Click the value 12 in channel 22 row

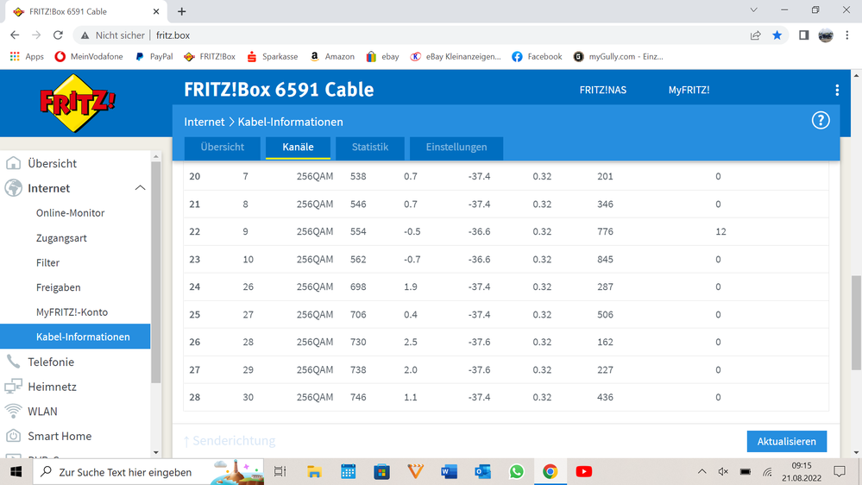720,231
